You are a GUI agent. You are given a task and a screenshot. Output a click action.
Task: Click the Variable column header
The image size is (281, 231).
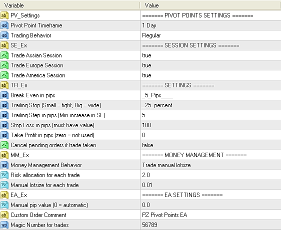coord(70,5)
